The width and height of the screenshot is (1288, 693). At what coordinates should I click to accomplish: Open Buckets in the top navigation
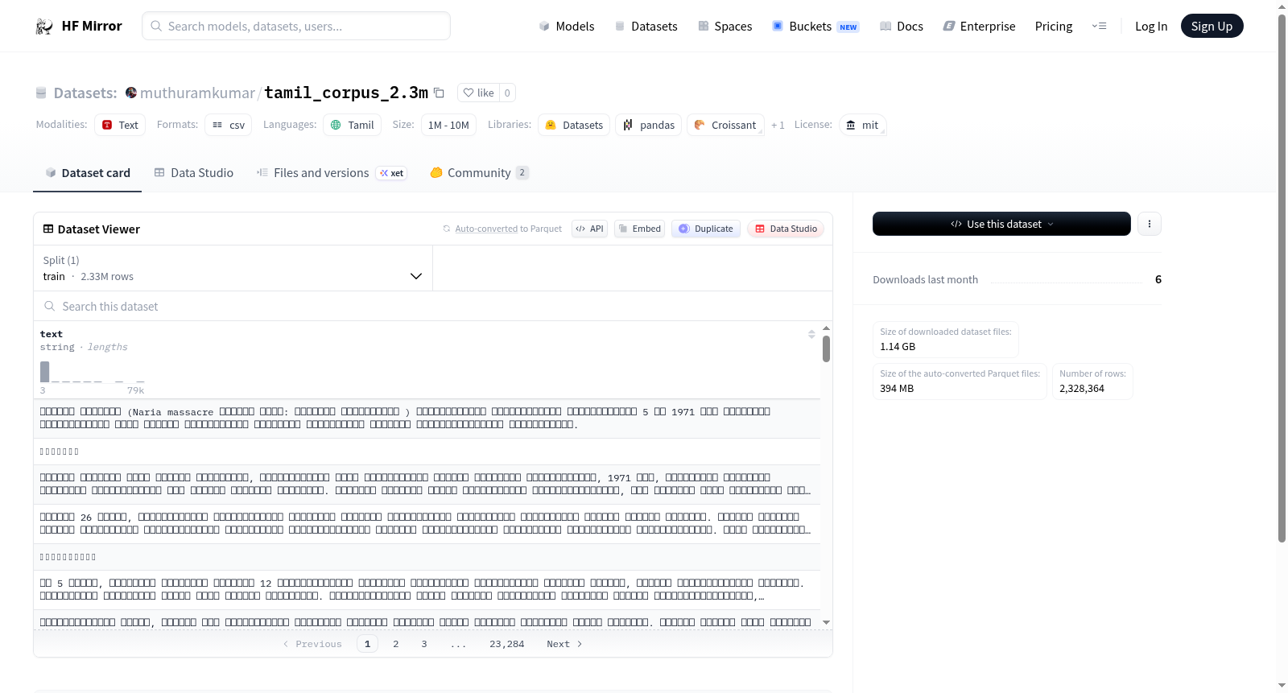[815, 27]
